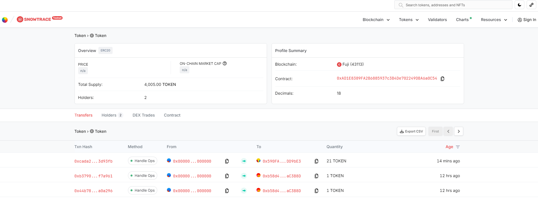Click the 14 mins ago age value
Image resolution: width=538 pixels, height=199 pixels.
[x=448, y=161]
